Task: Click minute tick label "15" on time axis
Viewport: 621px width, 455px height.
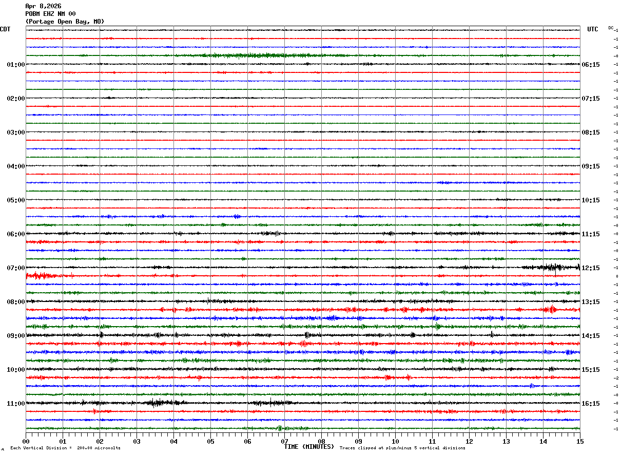Action: click(580, 441)
